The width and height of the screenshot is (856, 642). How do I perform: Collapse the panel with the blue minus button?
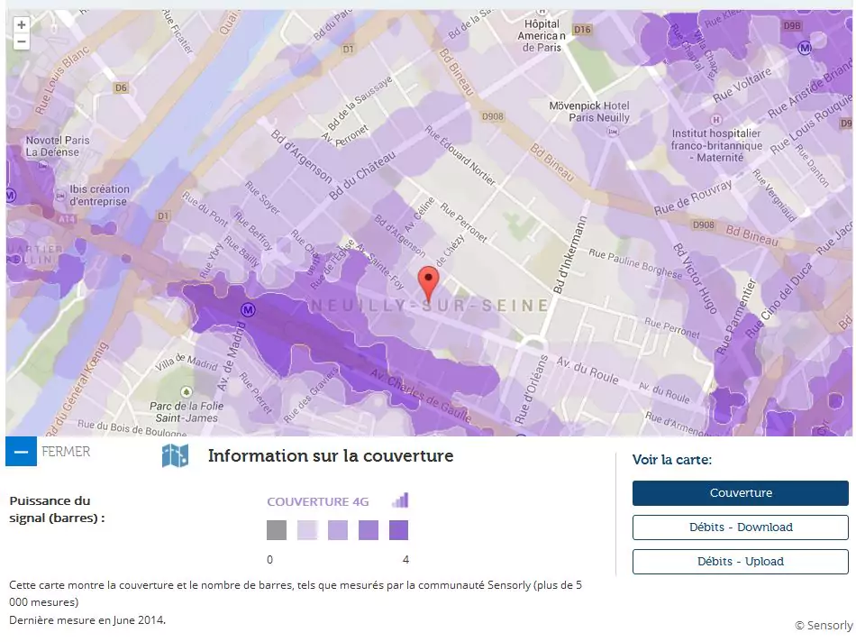coord(22,451)
